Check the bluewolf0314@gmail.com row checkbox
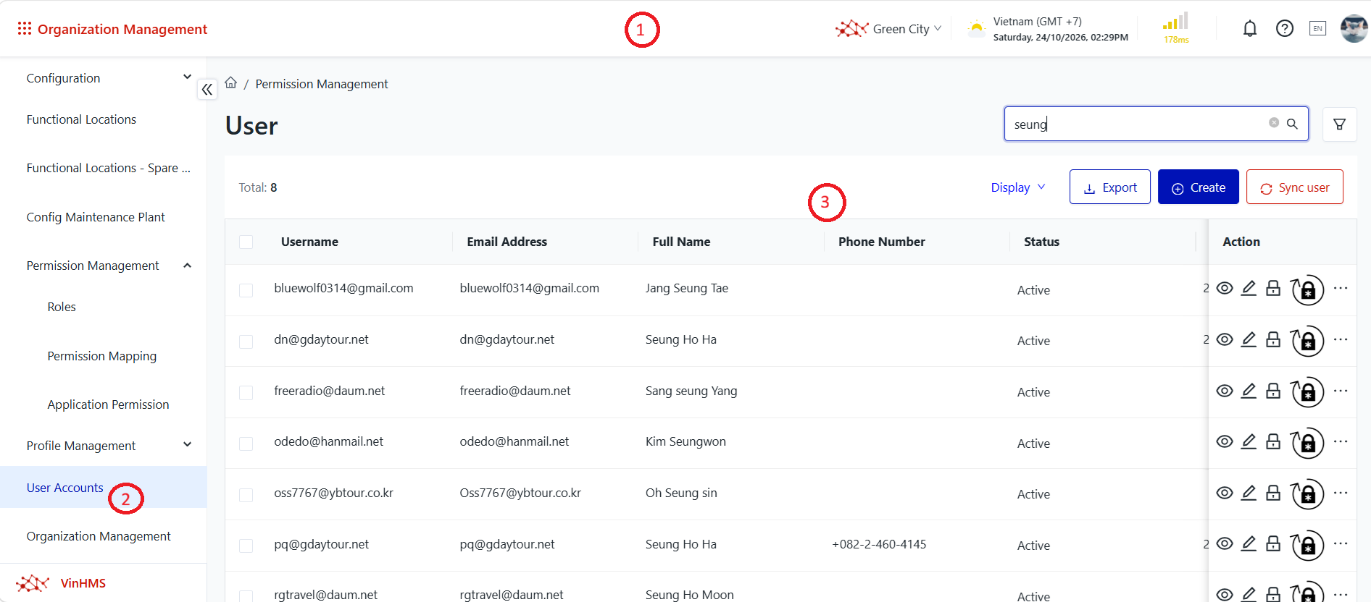The width and height of the screenshot is (1371, 602). click(246, 290)
